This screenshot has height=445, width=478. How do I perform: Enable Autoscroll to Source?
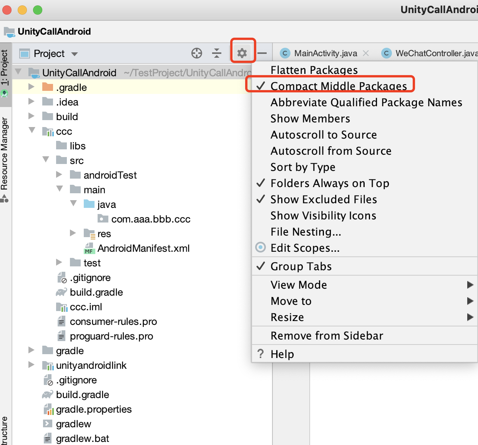pos(364,134)
